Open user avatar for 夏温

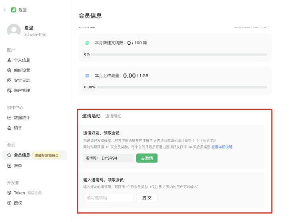[x=14, y=31]
